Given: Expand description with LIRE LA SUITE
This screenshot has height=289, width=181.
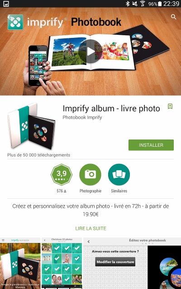Looking at the screenshot, I should (x=90, y=228).
